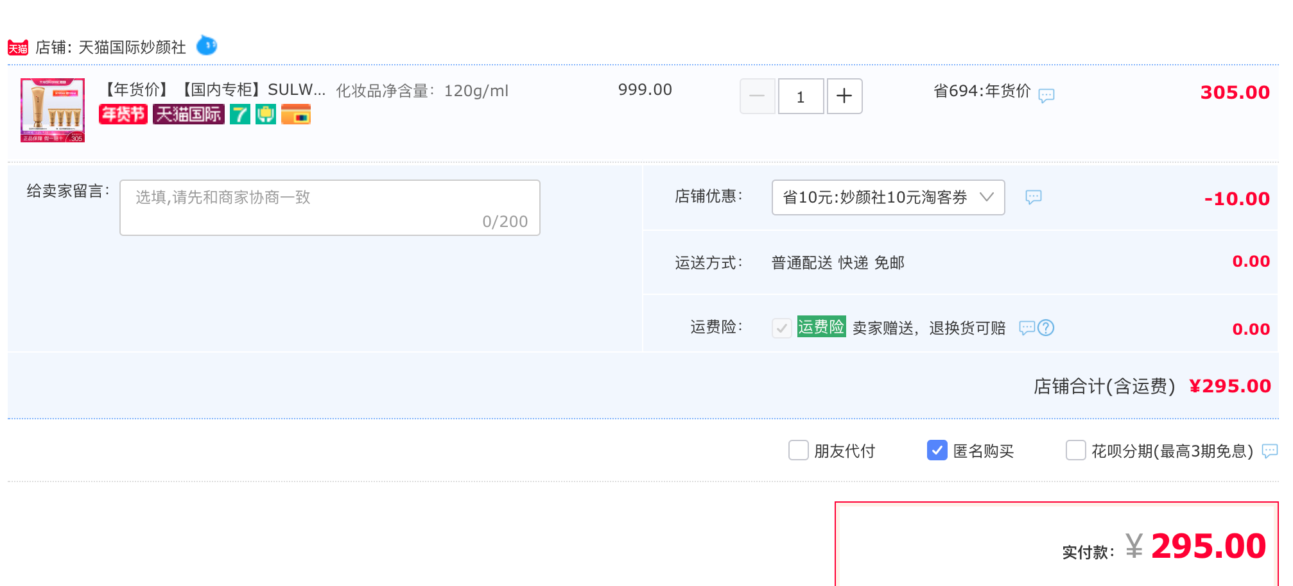Click the unit price 999.00
The width and height of the screenshot is (1293, 586).
coord(645,90)
